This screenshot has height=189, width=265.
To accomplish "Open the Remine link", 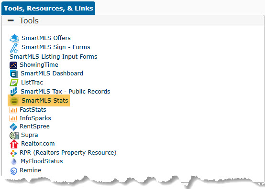I will pos(31,170).
